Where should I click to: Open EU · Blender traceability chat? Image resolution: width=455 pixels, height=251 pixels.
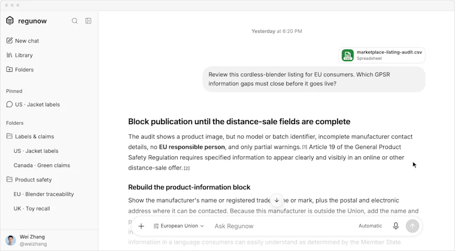point(44,194)
